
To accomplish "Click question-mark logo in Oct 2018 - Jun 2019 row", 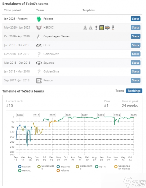I will coord(39,54).
